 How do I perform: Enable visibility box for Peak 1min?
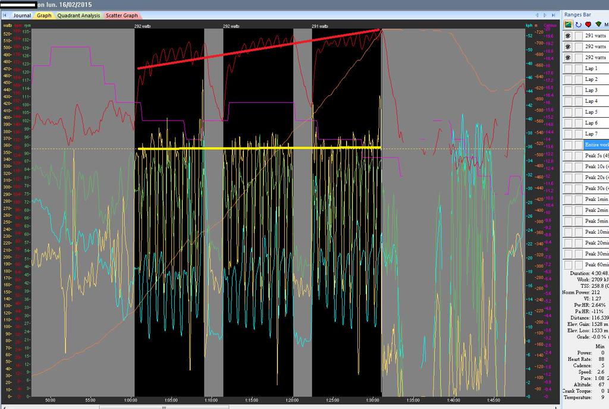coord(569,199)
